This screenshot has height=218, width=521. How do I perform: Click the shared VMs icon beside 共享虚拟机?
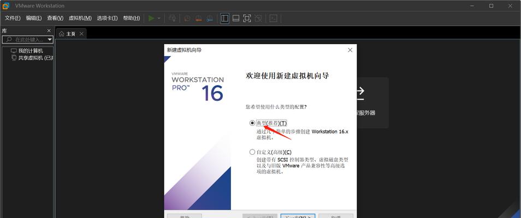click(14, 58)
